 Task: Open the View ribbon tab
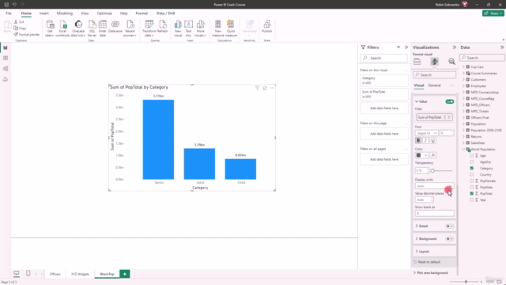(85, 13)
